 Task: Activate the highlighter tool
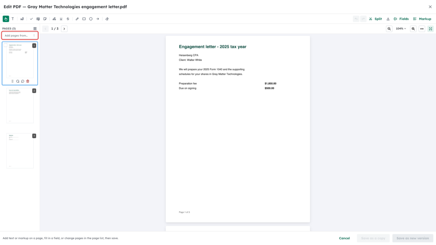[54, 19]
